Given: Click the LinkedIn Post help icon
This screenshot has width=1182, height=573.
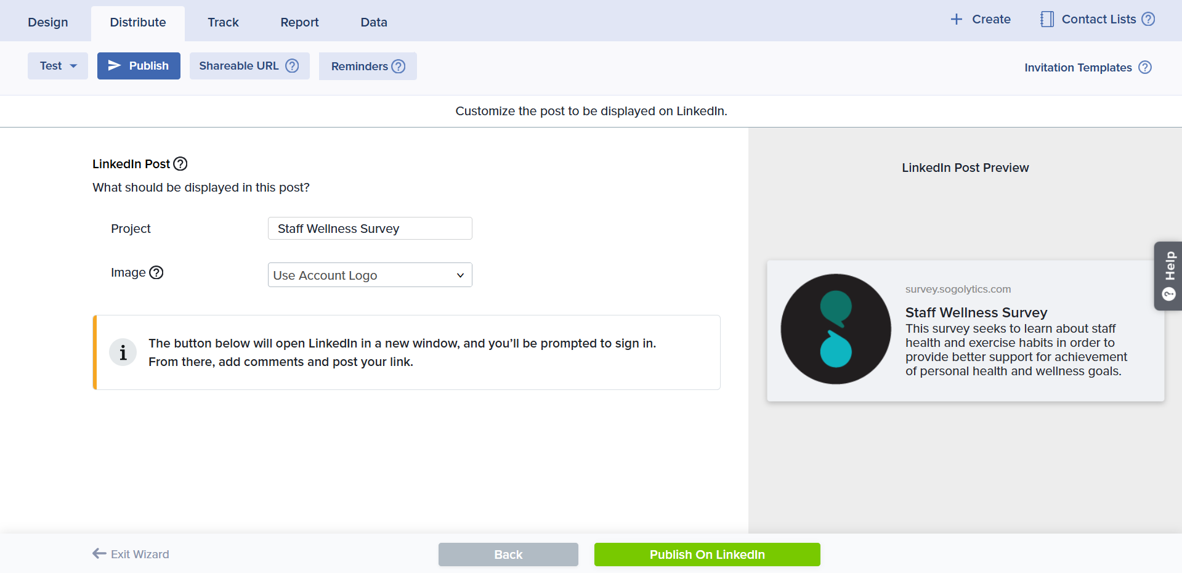Looking at the screenshot, I should [180, 164].
